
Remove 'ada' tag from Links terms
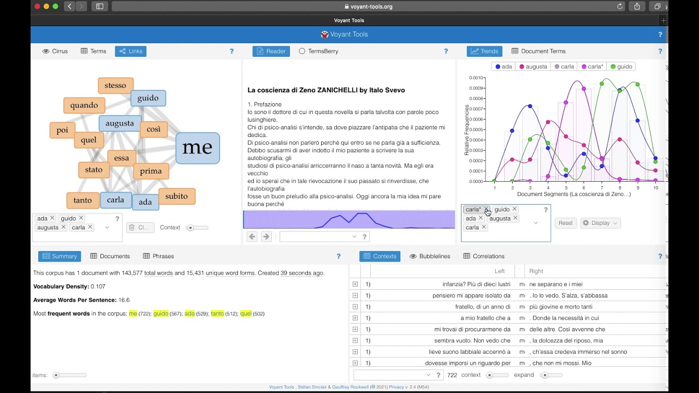pyautogui.click(x=52, y=218)
